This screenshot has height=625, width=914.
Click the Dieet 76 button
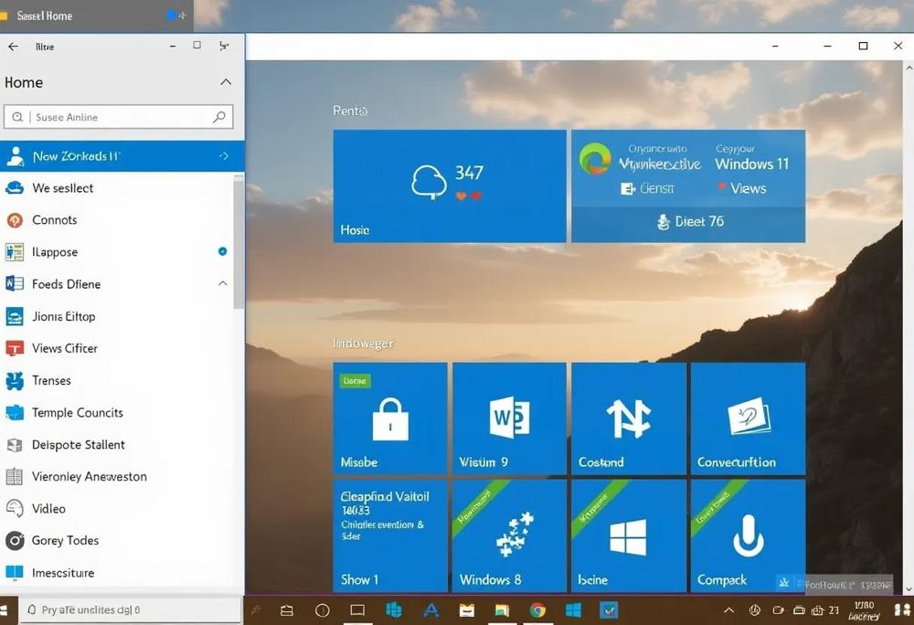click(689, 221)
